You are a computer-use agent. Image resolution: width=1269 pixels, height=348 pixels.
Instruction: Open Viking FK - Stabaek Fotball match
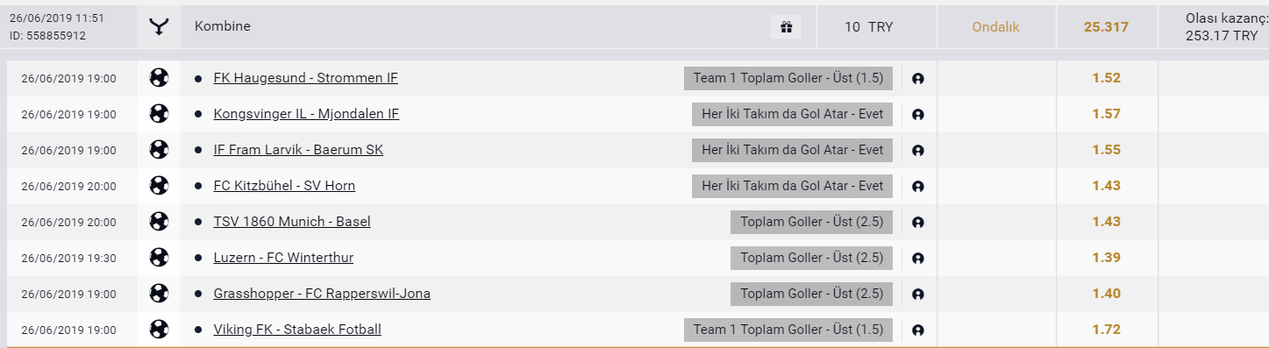297,330
